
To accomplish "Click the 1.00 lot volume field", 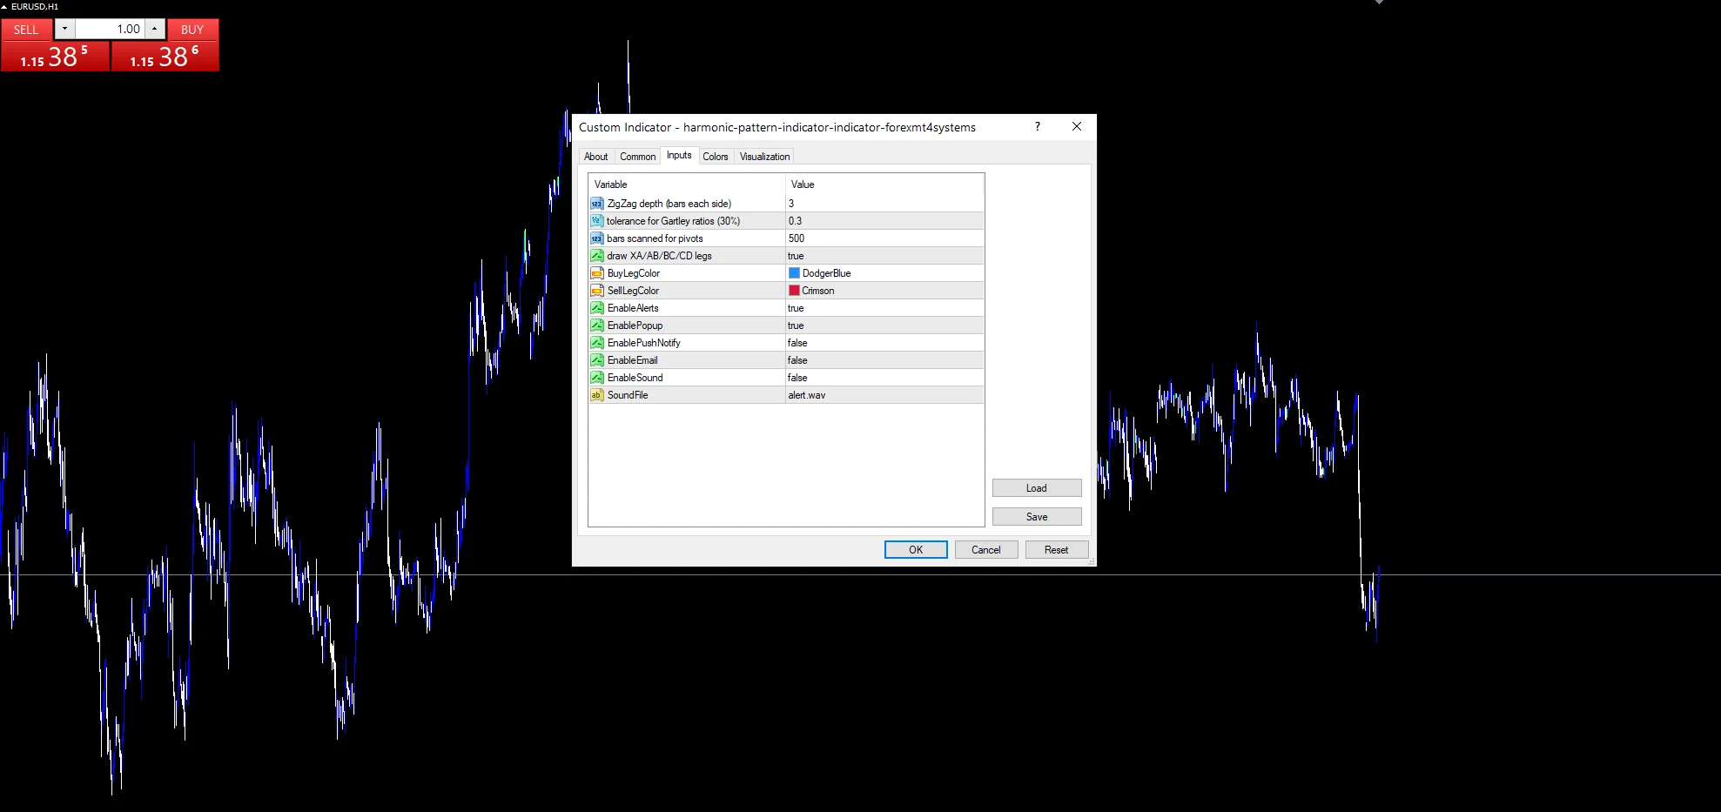I will click(x=110, y=29).
